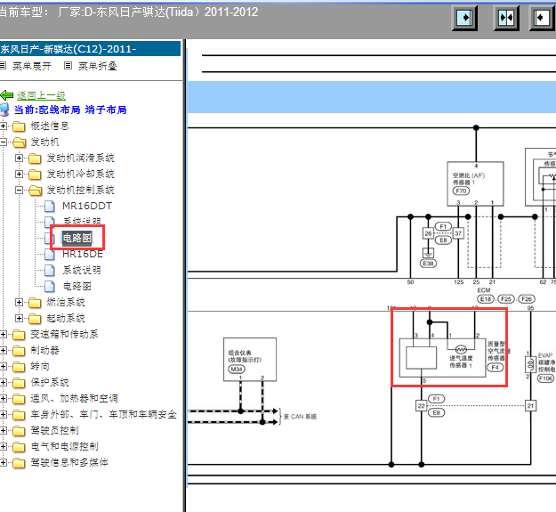The width and height of the screenshot is (556, 512).
Task: Click the split-panels toggle icon in the header
Action: click(506, 18)
